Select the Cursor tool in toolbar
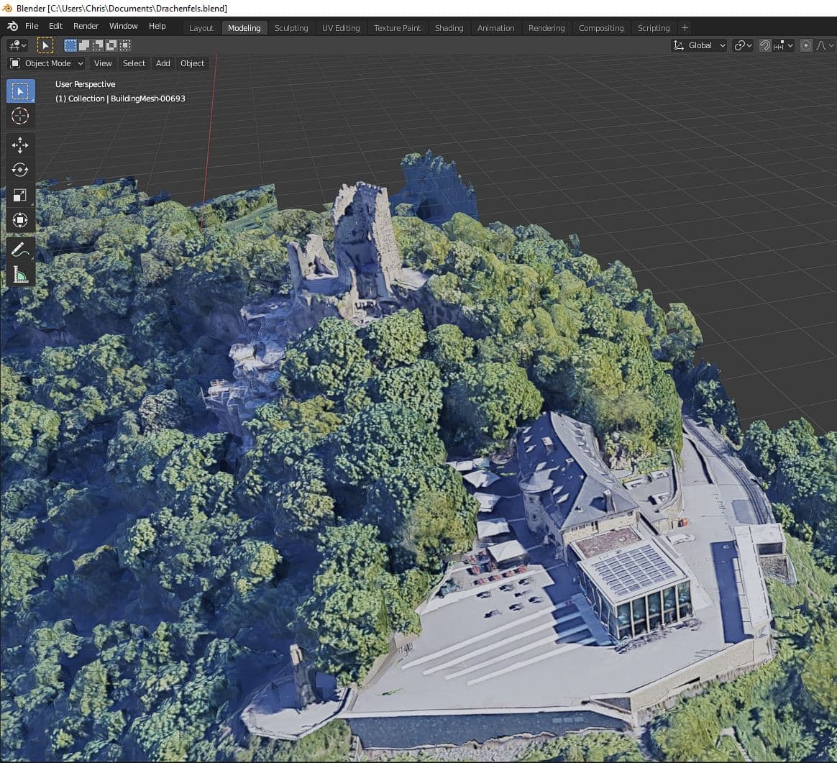 [x=20, y=116]
